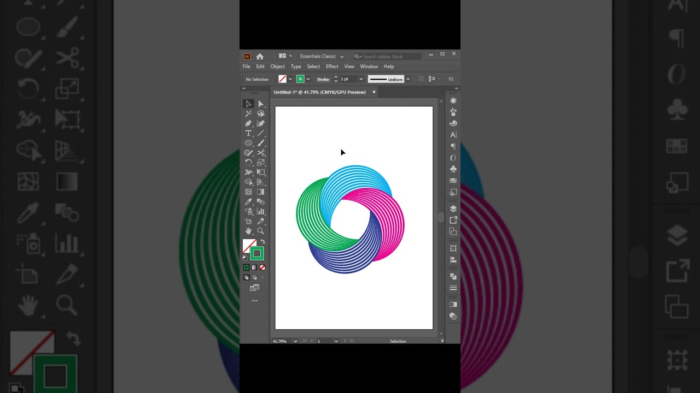Change the screen mode

[x=254, y=288]
